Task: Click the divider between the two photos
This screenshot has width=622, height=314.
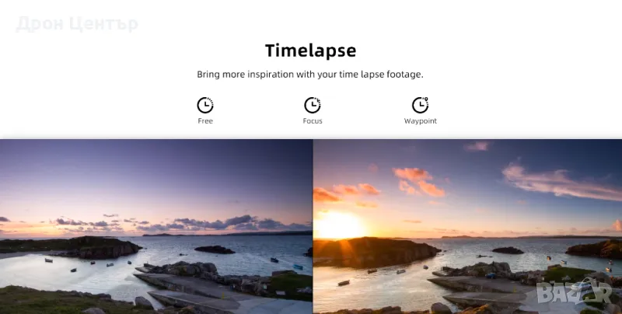Action: pos(313,226)
